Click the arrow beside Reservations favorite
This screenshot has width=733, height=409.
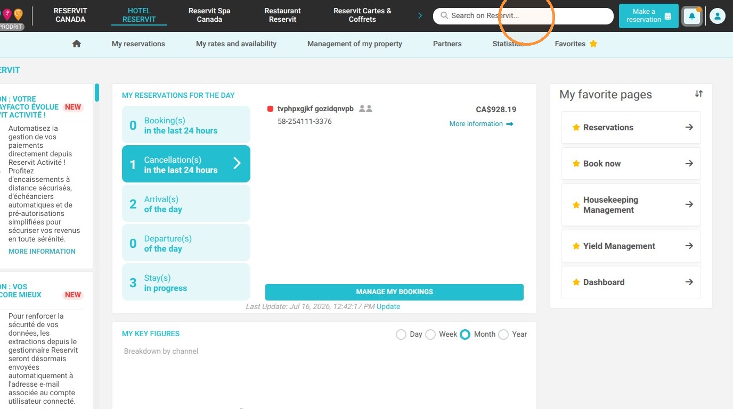(689, 127)
